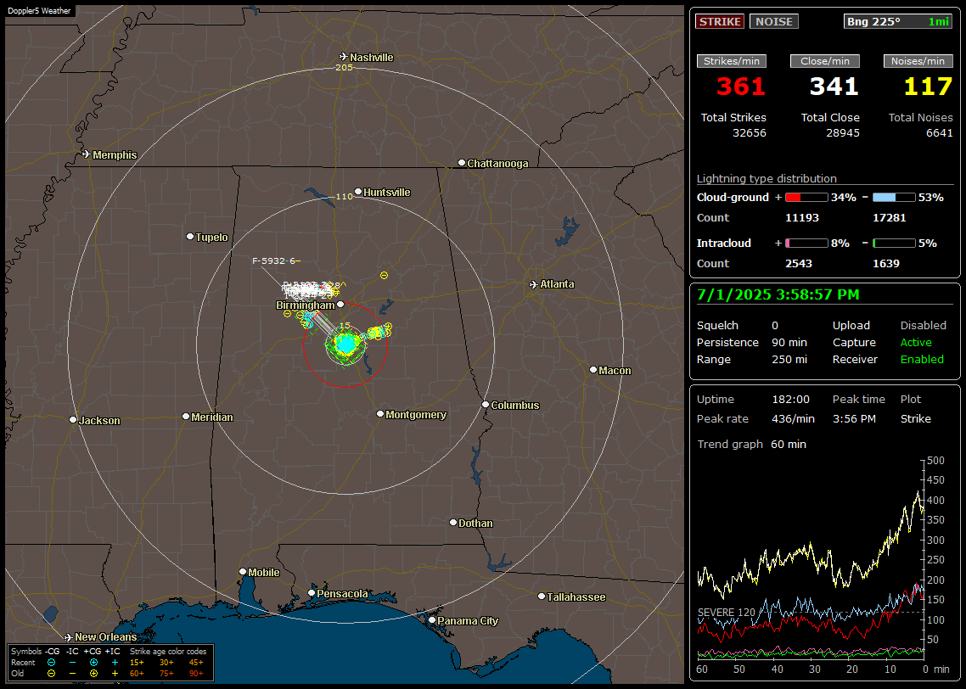Click the NOISE indicator button
This screenshot has height=689, width=966.
coord(774,21)
